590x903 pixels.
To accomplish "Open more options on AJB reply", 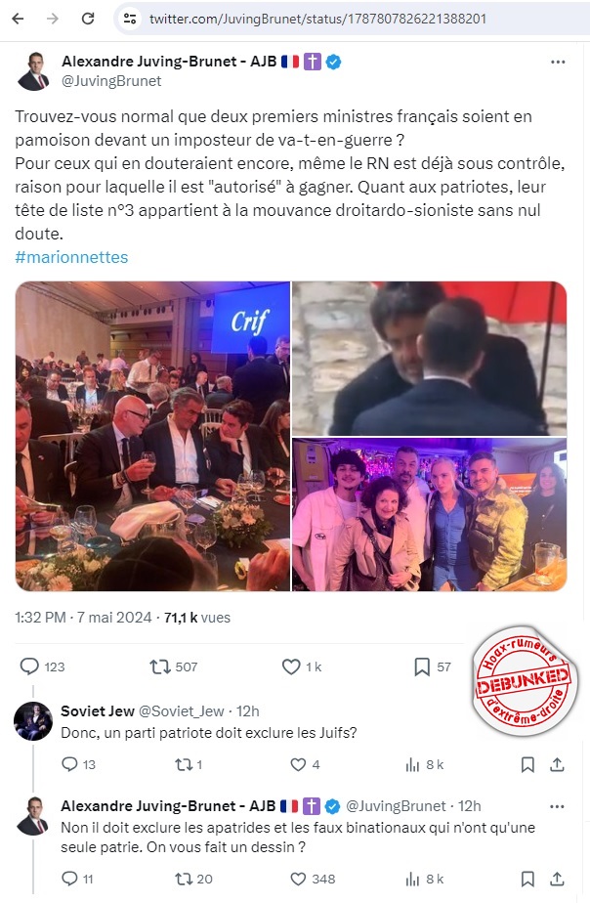I will click(x=557, y=806).
